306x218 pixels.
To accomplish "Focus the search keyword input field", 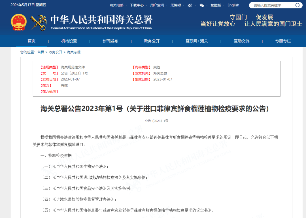I will tap(273, 5).
